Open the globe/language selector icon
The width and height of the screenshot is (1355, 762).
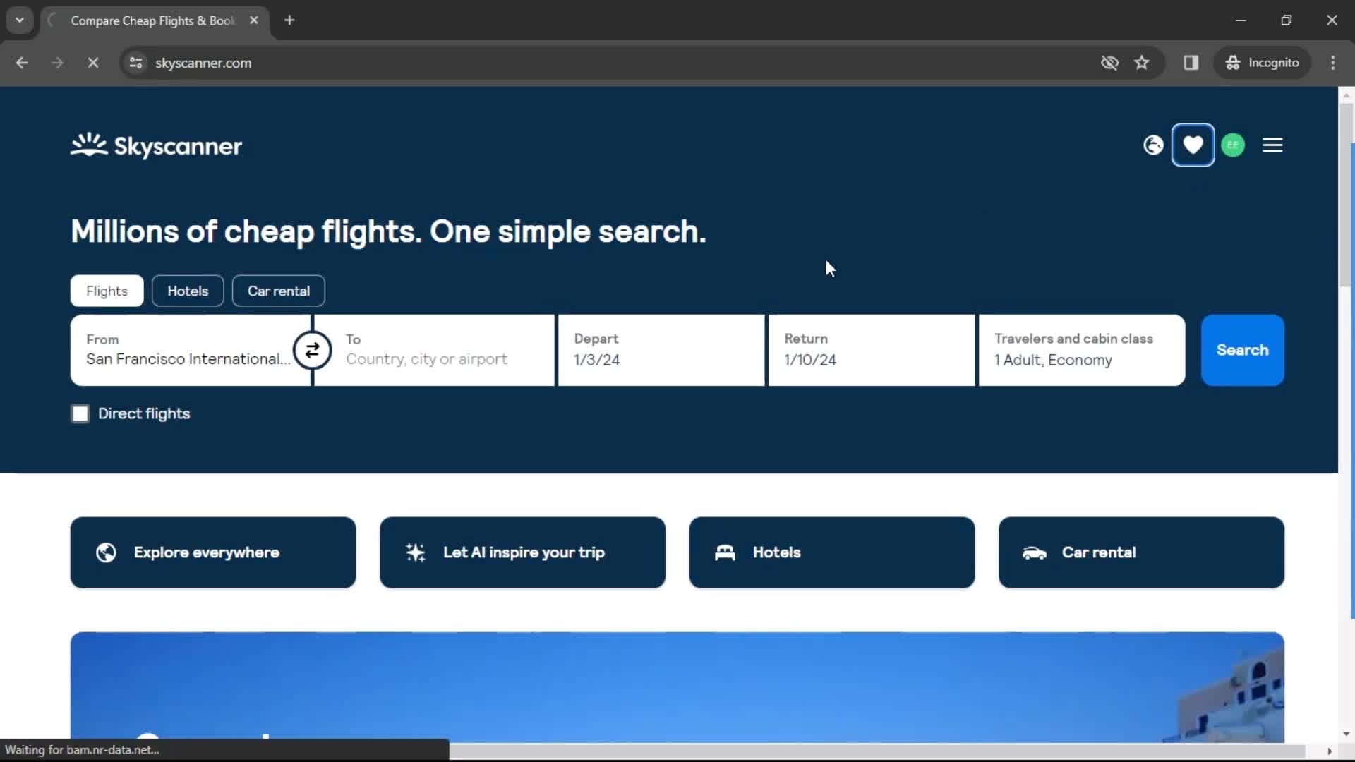[x=1154, y=145]
